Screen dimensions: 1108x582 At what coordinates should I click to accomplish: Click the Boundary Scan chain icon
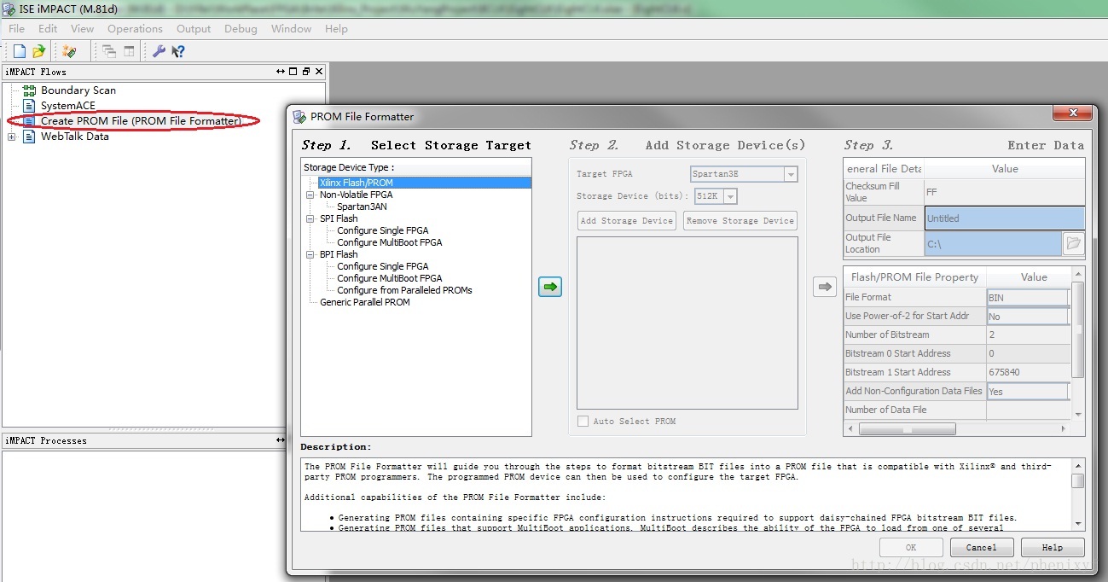pyautogui.click(x=29, y=90)
